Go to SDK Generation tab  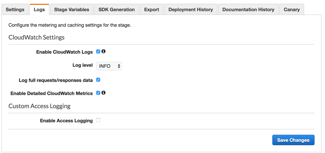(x=116, y=10)
